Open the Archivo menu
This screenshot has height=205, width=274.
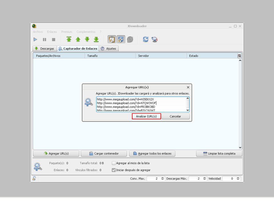38,32
